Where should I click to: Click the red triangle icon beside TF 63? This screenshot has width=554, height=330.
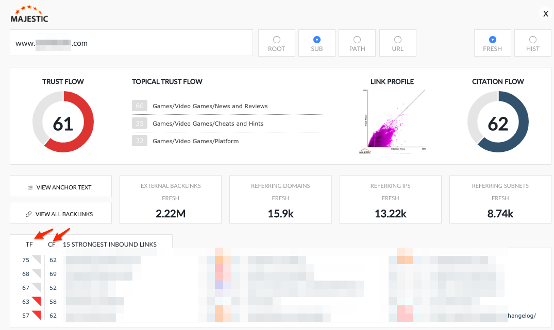pyautogui.click(x=36, y=301)
